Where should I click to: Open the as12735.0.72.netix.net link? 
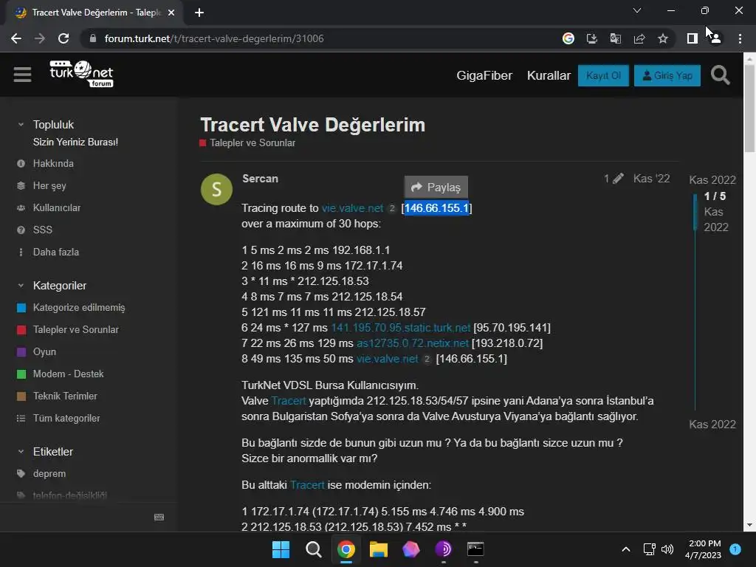point(412,343)
